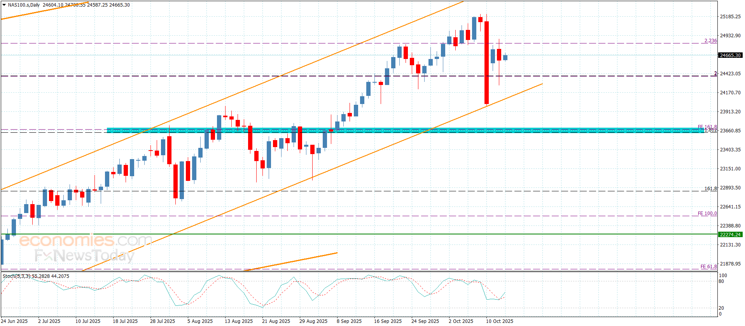The width and height of the screenshot is (745, 326).
Task: Click the green price tag 22274.24
Action: pos(730,234)
